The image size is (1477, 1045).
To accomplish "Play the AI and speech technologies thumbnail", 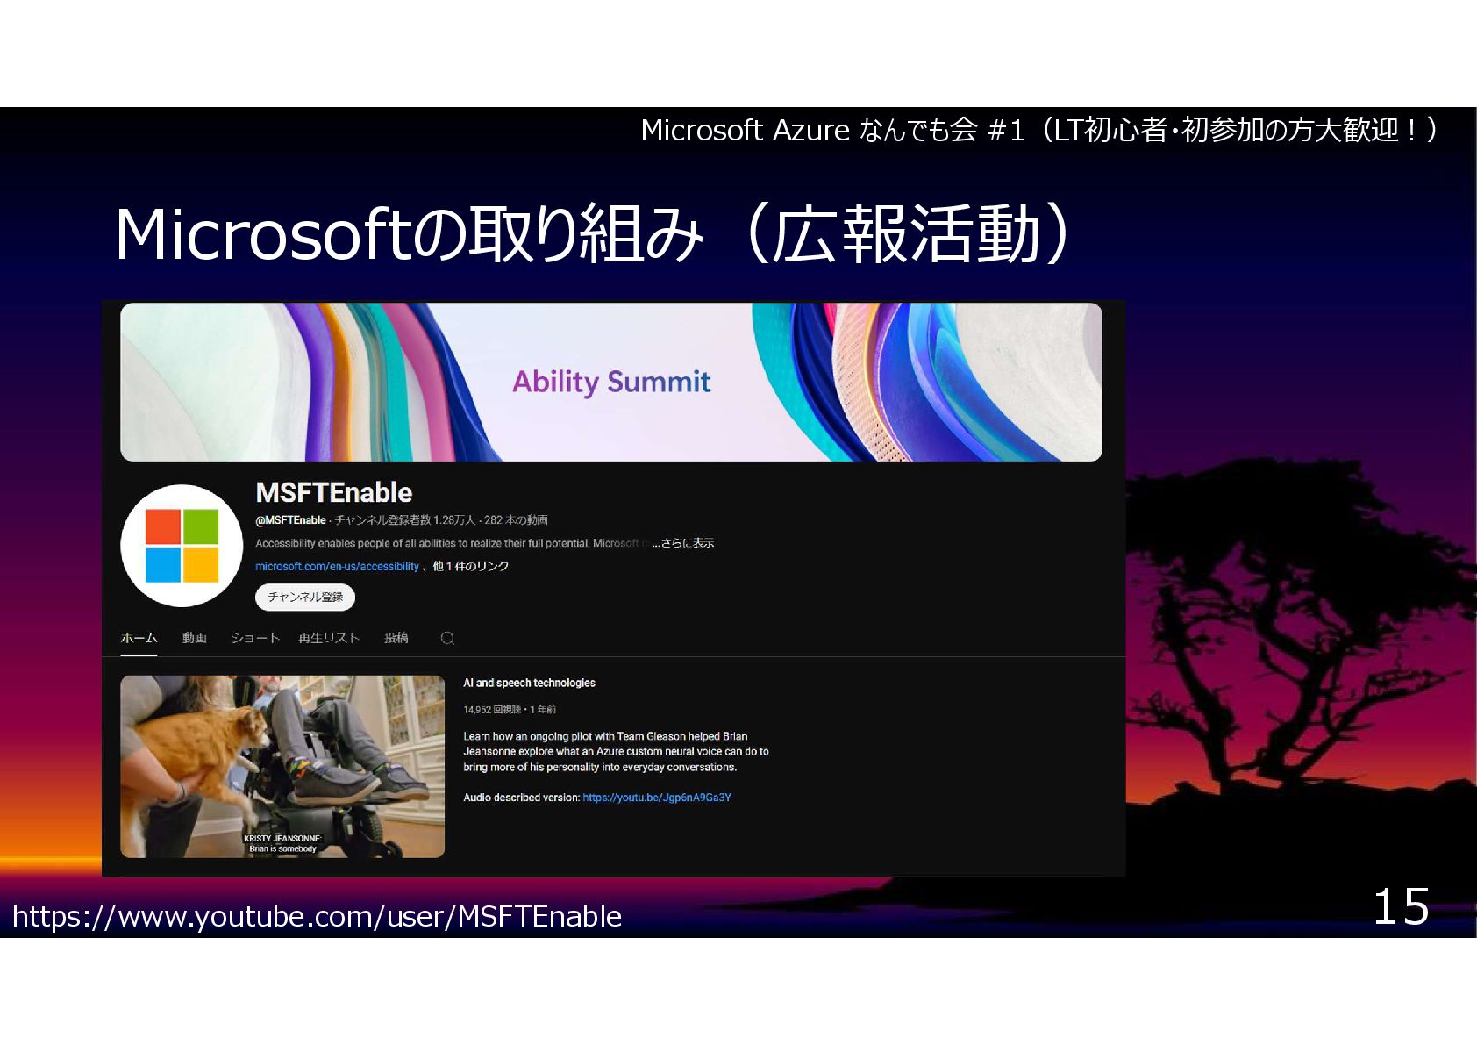I will (x=282, y=766).
